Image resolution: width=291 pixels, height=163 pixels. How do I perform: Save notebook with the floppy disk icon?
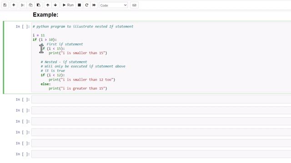pyautogui.click(x=5, y=5)
